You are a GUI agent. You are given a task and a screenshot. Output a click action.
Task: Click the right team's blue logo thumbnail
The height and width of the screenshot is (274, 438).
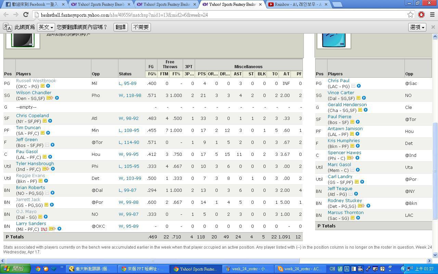[334, 41]
